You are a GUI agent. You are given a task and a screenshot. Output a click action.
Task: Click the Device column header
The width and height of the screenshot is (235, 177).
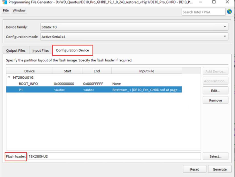(29, 71)
